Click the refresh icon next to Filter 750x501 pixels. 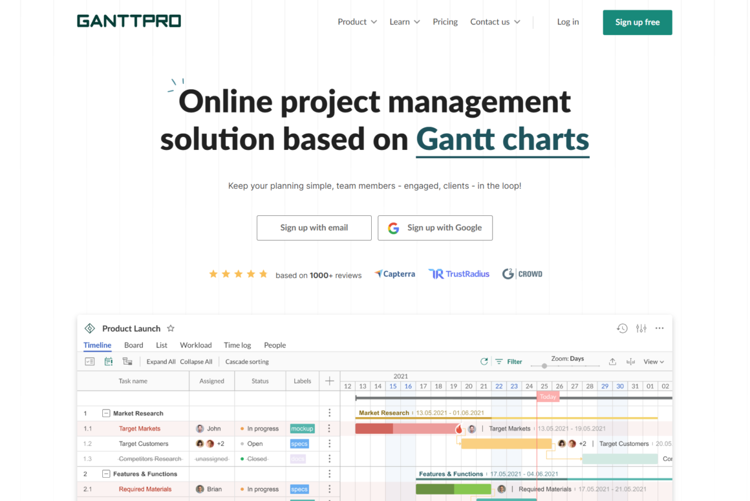[484, 362]
